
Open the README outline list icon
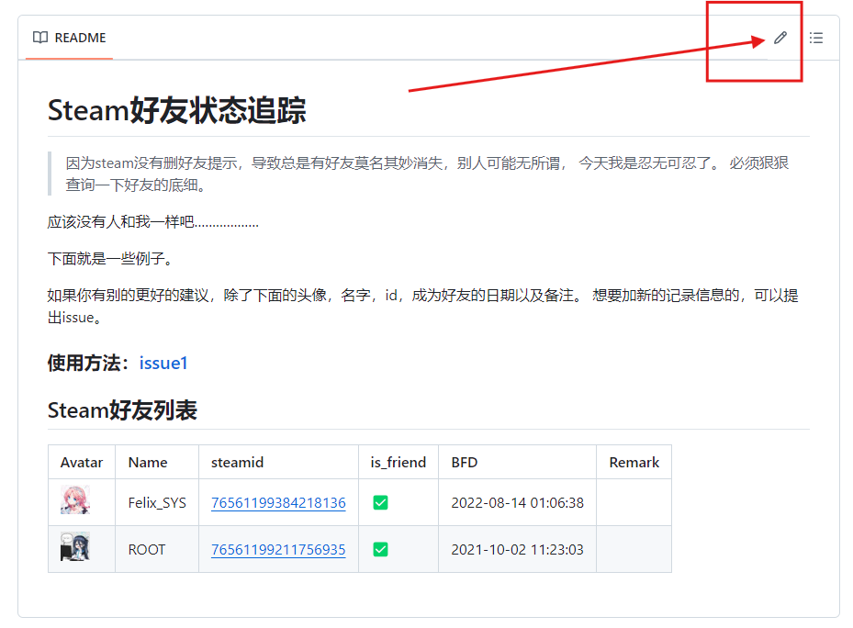click(x=816, y=38)
